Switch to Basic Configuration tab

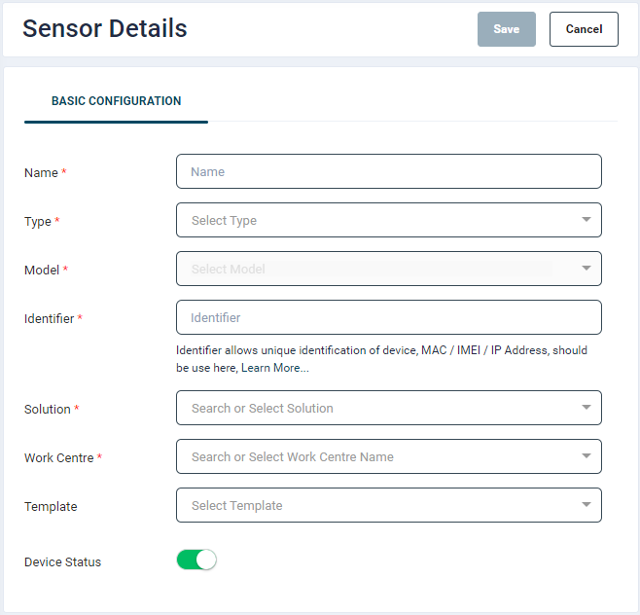(x=116, y=101)
